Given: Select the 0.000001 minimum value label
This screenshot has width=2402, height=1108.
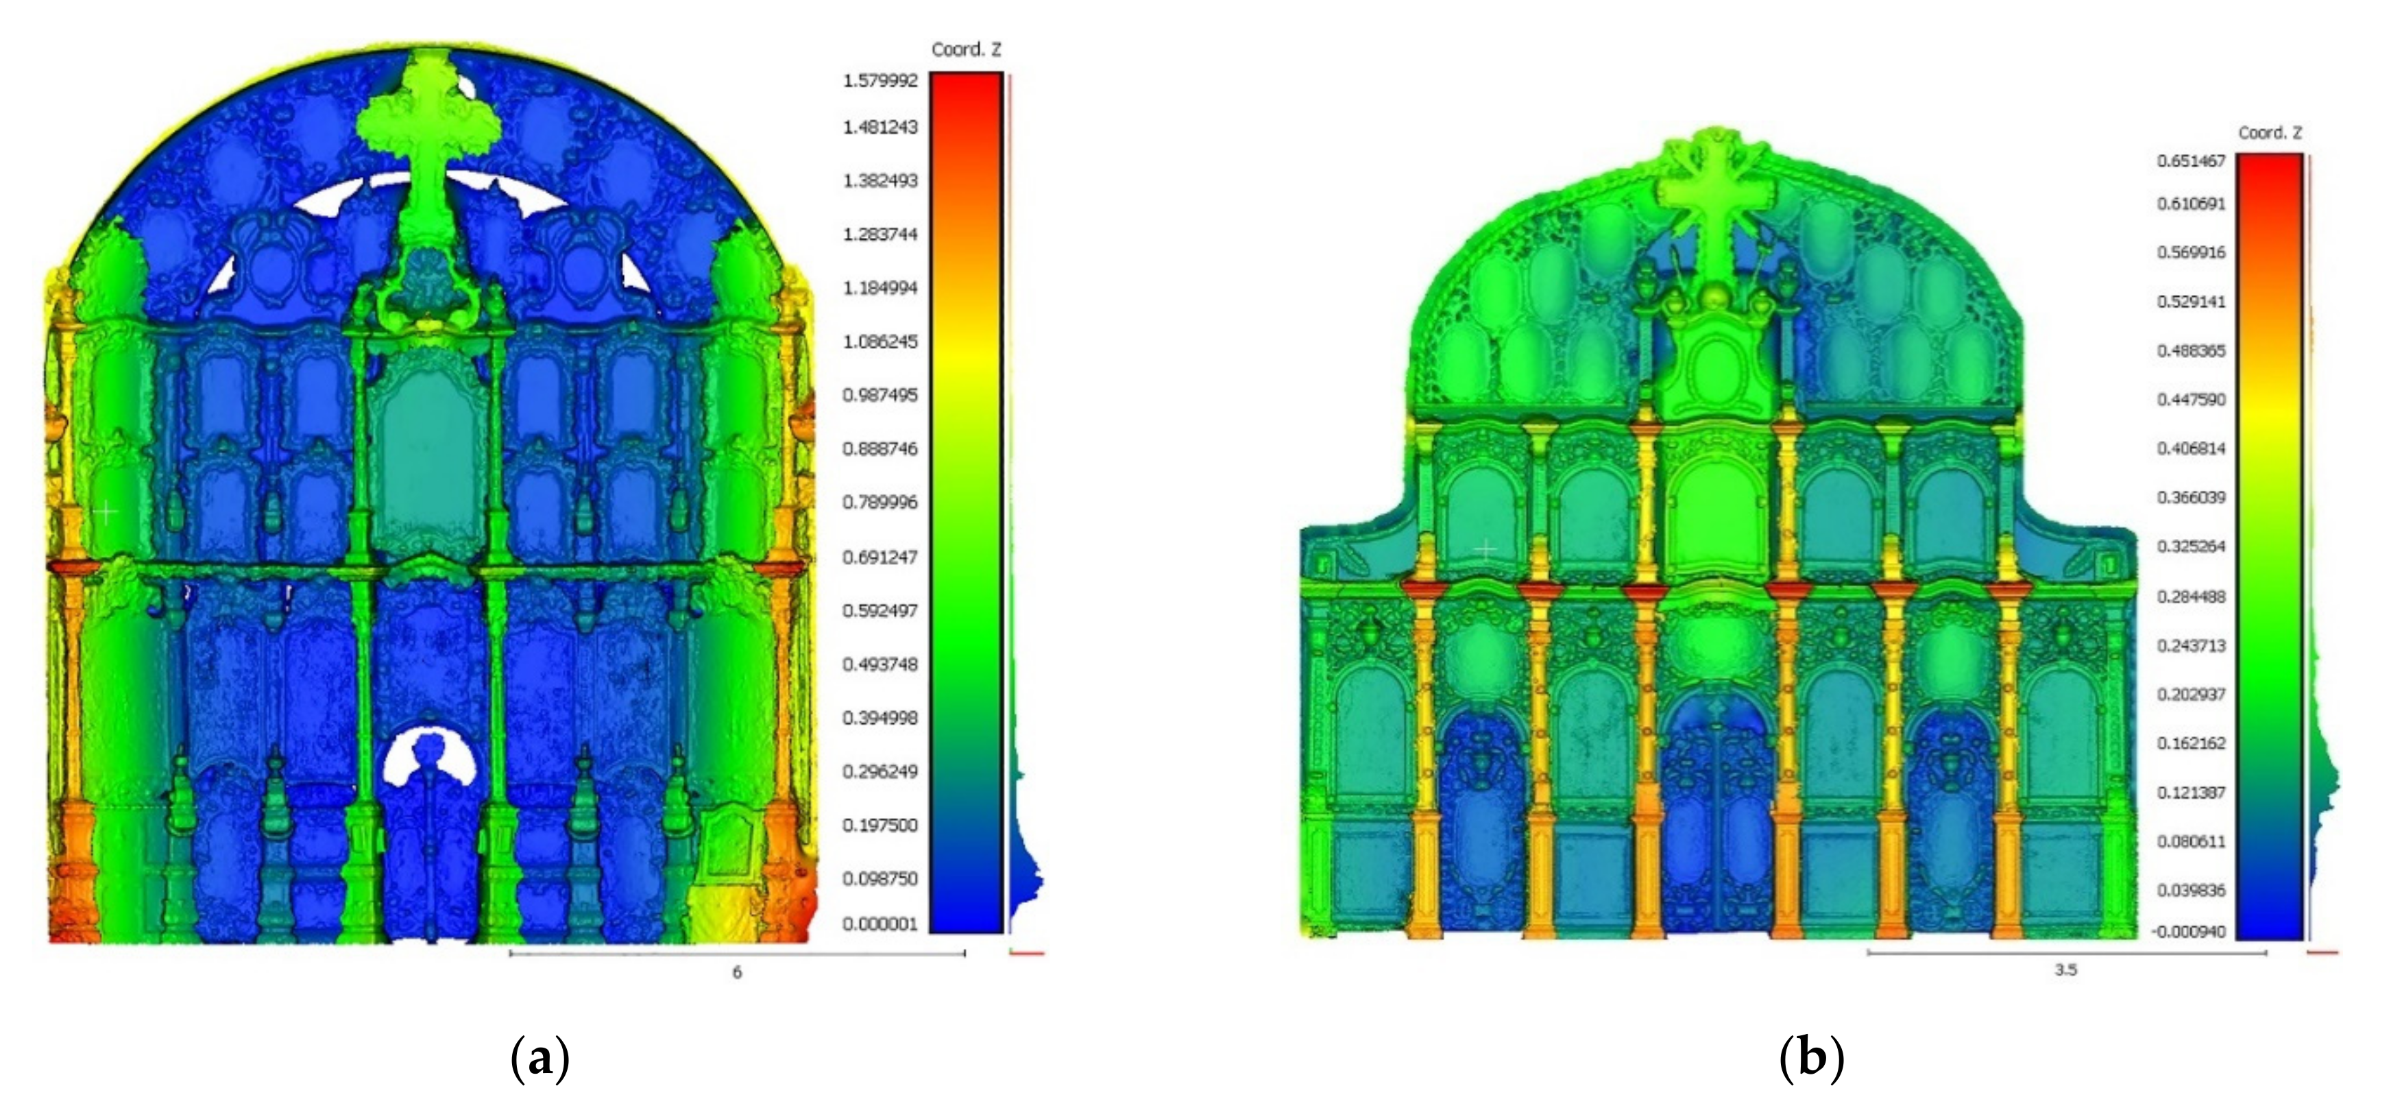Looking at the screenshot, I should [x=880, y=924].
